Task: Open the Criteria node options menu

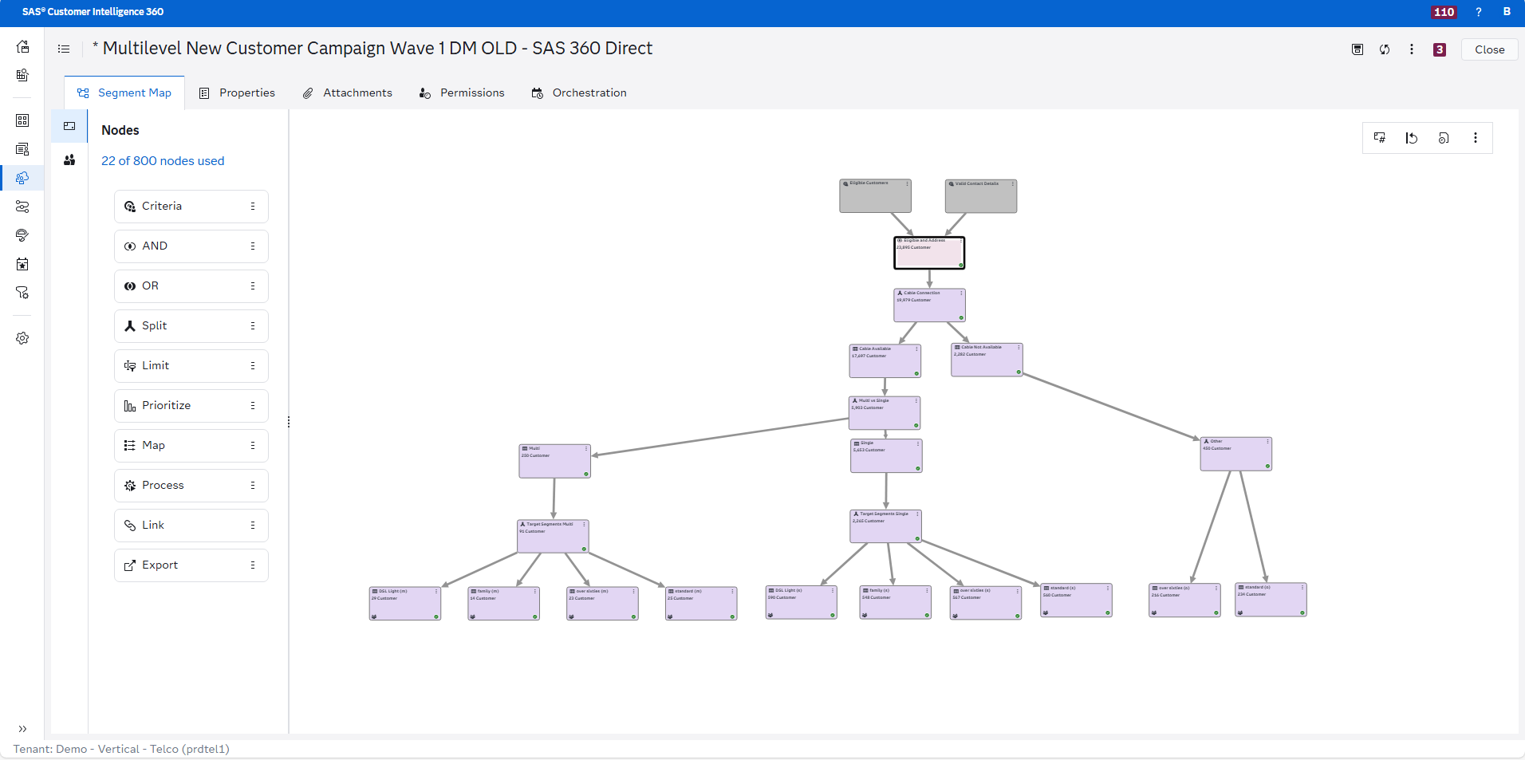Action: pyautogui.click(x=254, y=206)
